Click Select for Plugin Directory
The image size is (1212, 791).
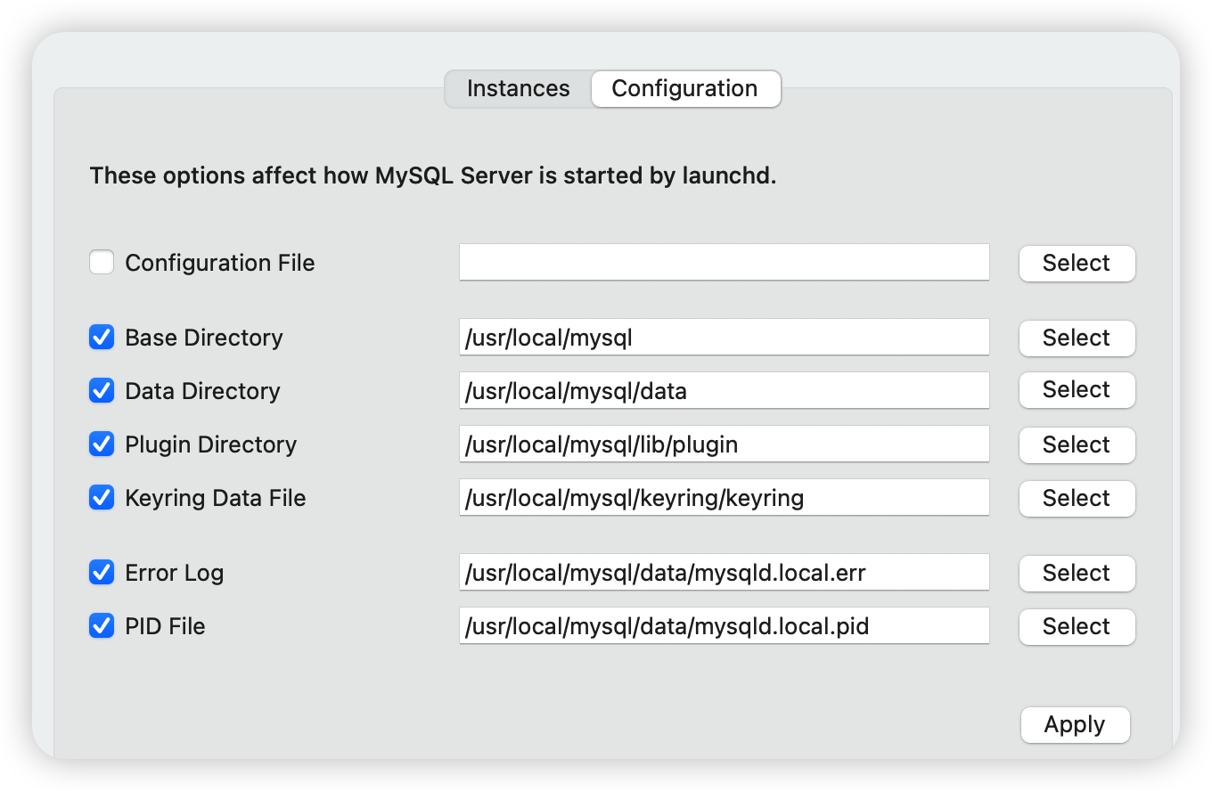click(x=1077, y=445)
